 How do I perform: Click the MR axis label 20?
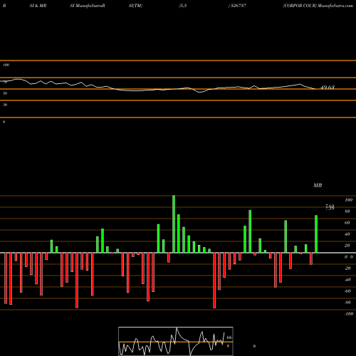pyautogui.click(x=347, y=246)
